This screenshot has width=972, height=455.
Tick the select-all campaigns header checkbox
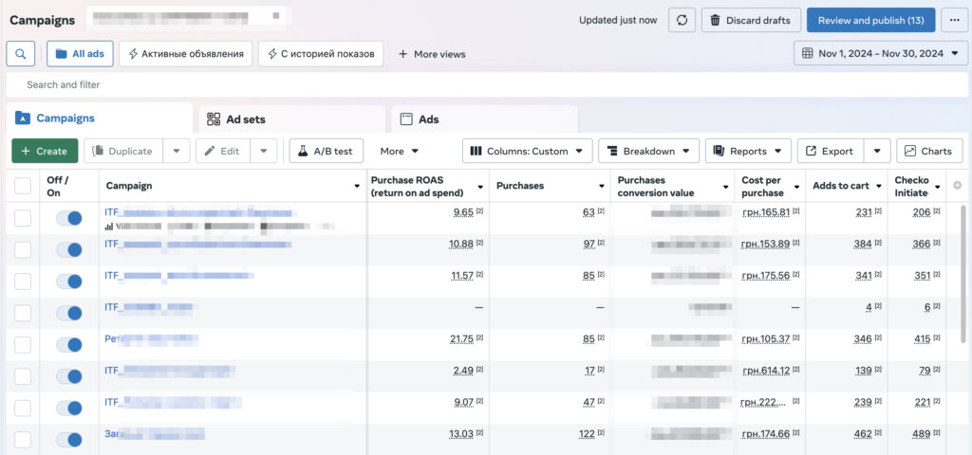coord(23,186)
